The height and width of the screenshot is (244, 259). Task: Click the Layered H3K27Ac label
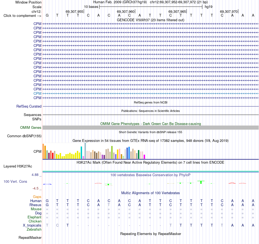point(18,166)
